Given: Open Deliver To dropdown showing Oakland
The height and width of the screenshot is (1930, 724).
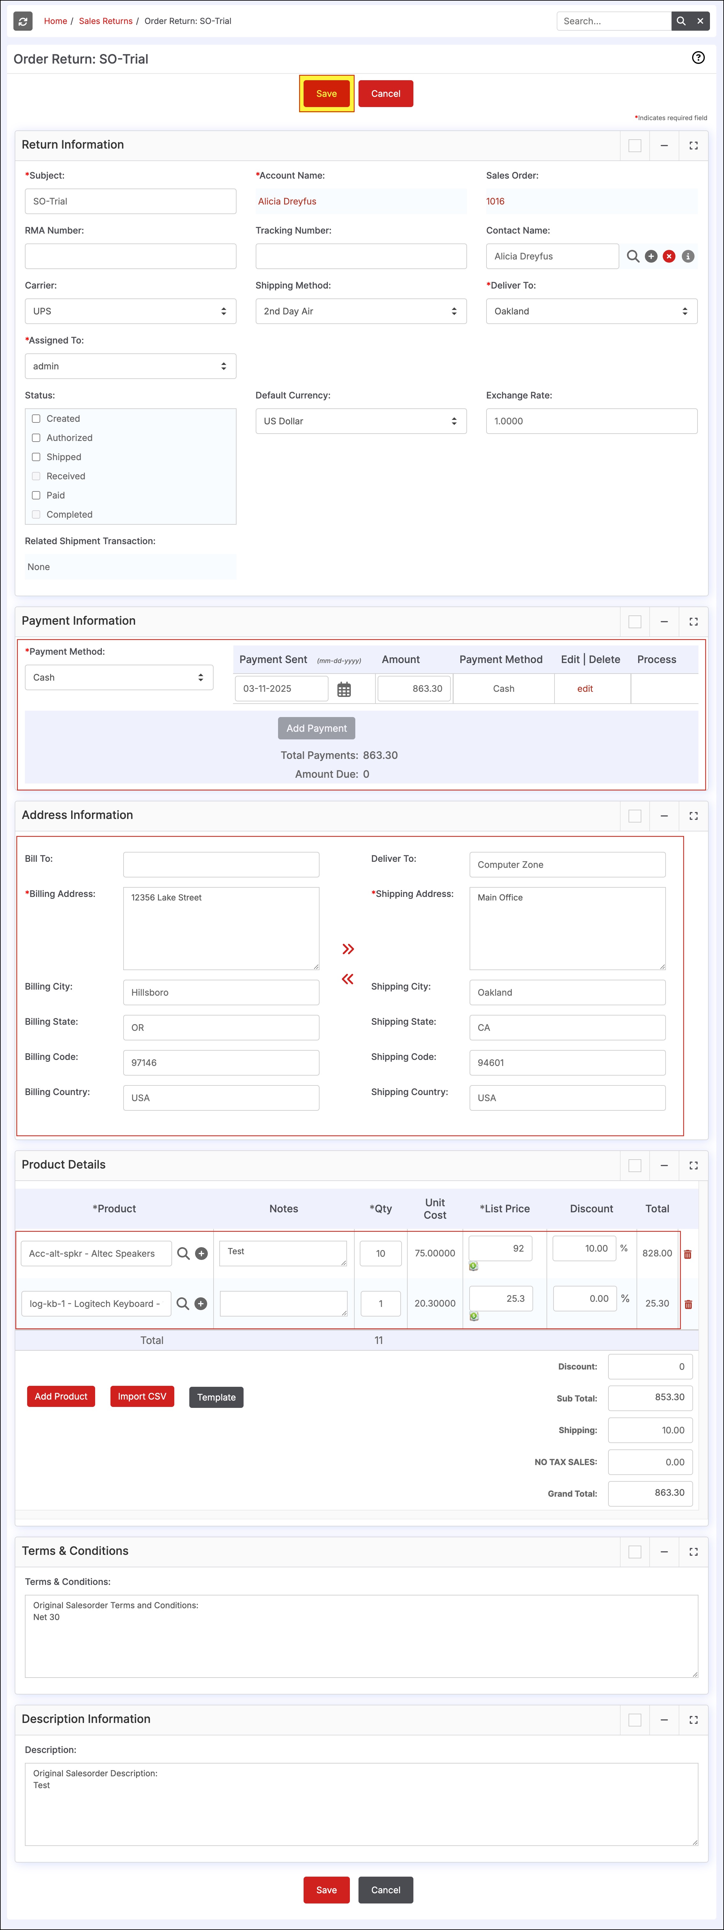Looking at the screenshot, I should (x=592, y=312).
